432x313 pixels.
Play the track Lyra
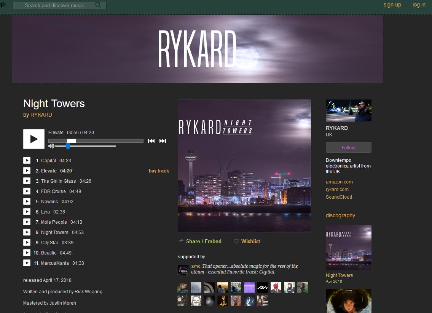[27, 212]
